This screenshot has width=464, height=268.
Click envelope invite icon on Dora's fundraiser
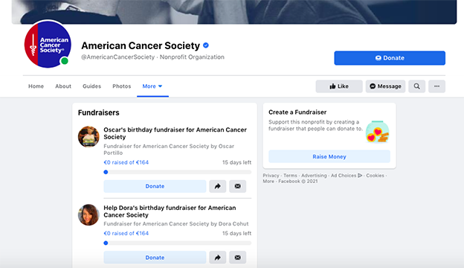pos(237,258)
